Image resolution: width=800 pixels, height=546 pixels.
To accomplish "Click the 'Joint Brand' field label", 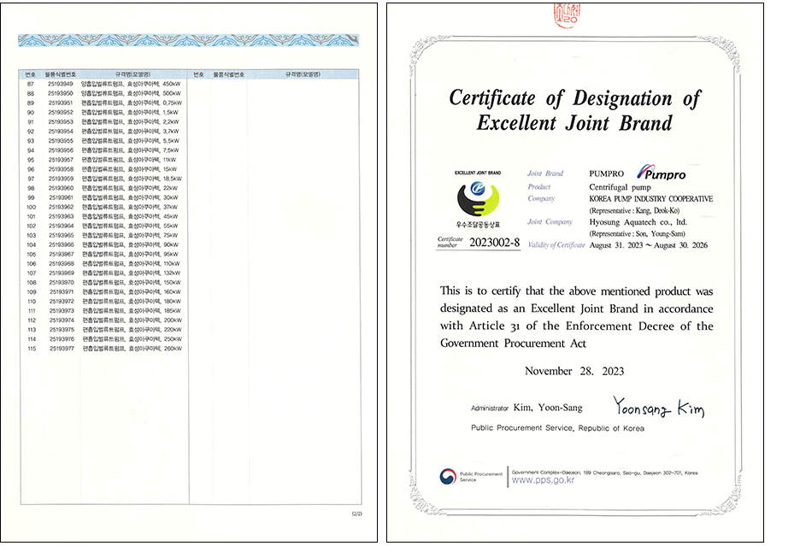I will click(x=545, y=173).
